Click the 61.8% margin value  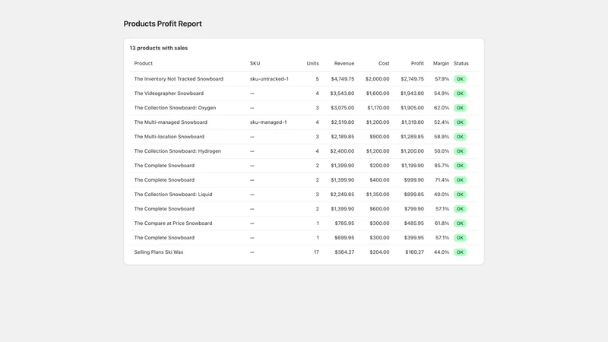[x=442, y=223]
